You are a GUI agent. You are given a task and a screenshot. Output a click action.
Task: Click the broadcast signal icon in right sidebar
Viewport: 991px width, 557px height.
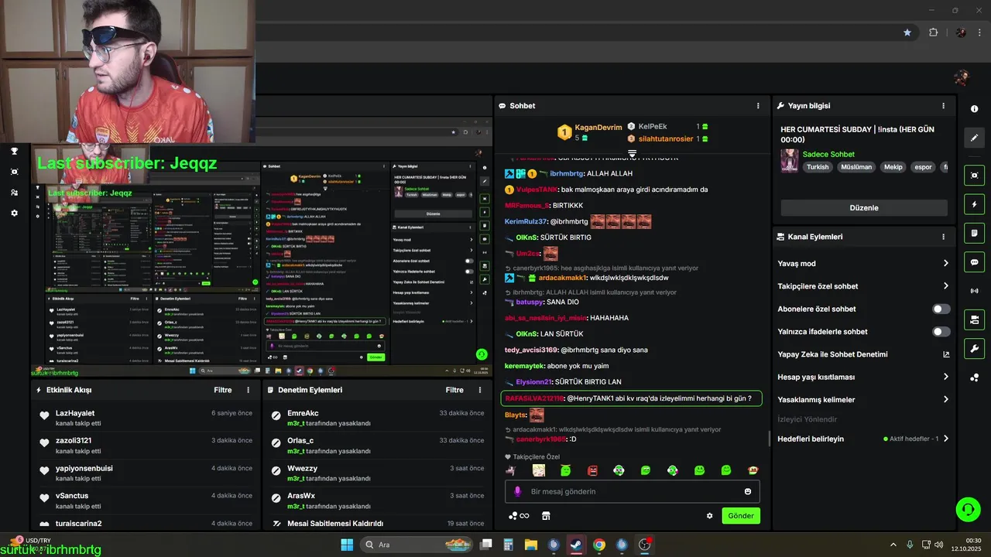974,291
